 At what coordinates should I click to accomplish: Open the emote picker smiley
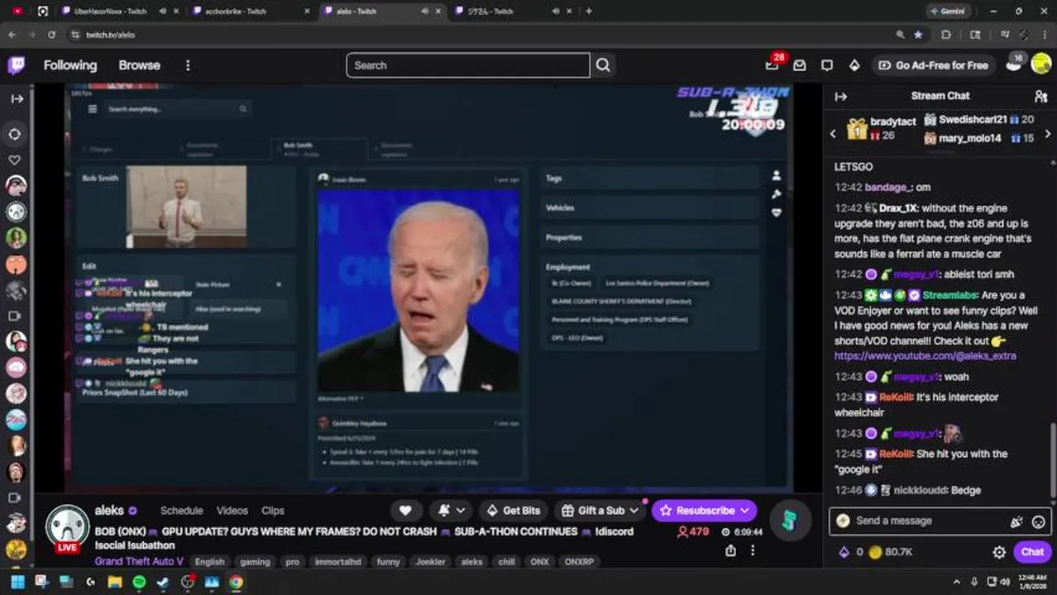point(1039,521)
